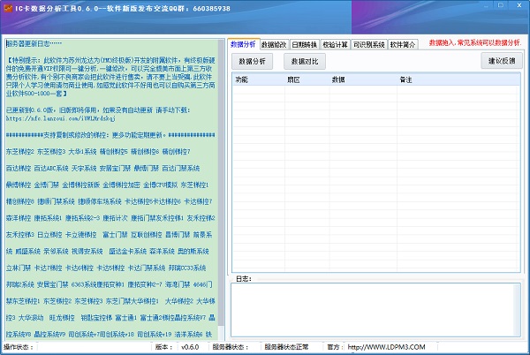Click the 备注 column header

[458, 79]
